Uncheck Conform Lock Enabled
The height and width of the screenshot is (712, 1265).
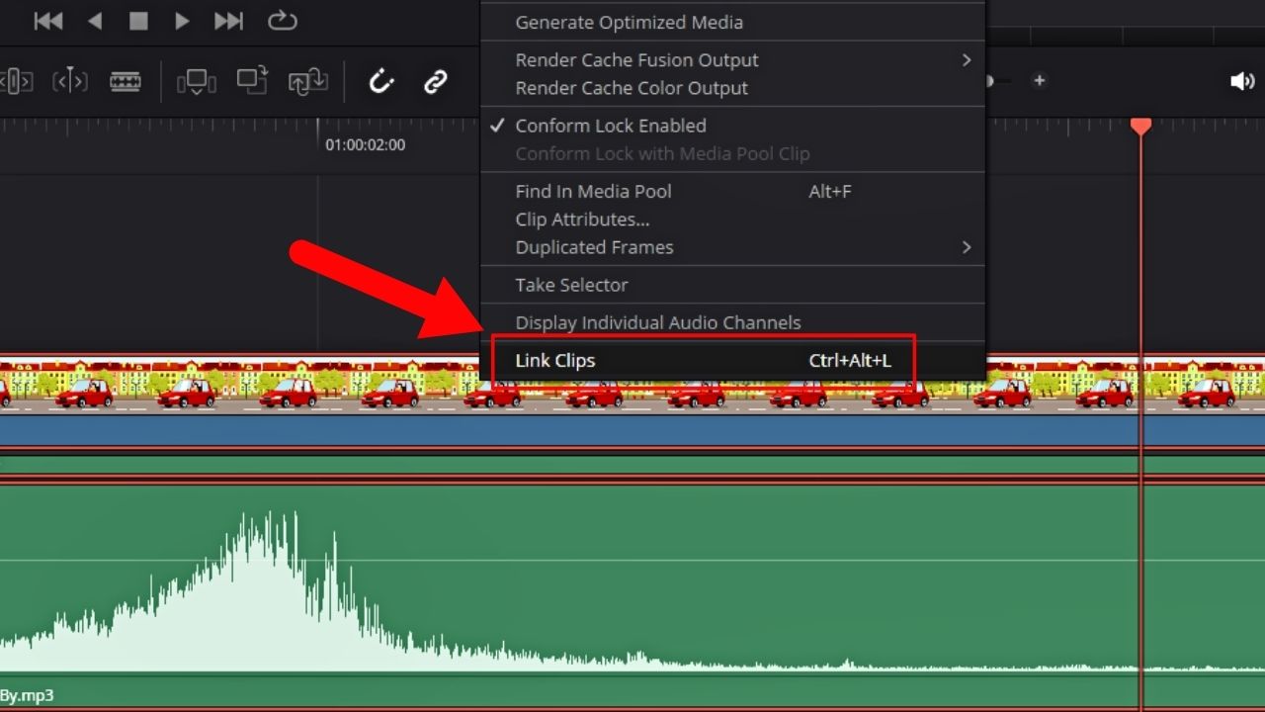tap(610, 126)
